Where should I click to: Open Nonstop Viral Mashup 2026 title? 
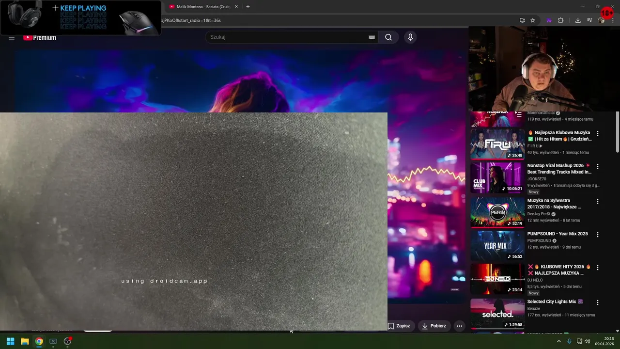pos(559,169)
